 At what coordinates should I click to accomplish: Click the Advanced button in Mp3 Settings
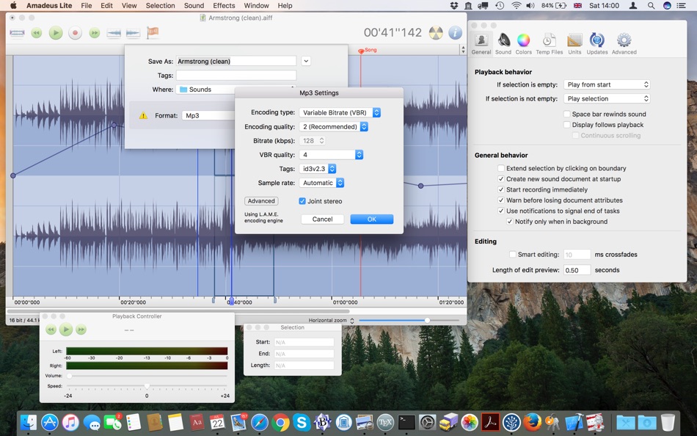(261, 200)
